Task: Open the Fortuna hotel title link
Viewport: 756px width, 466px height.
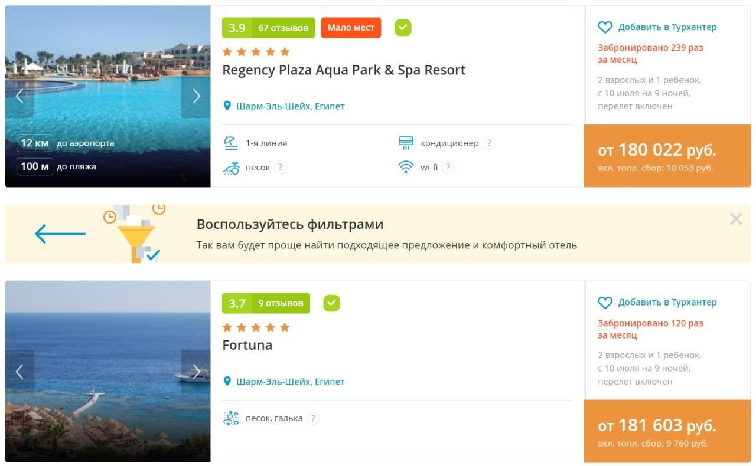Action: click(x=247, y=345)
